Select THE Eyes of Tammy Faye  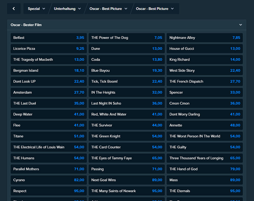pyautogui.click(x=127, y=158)
